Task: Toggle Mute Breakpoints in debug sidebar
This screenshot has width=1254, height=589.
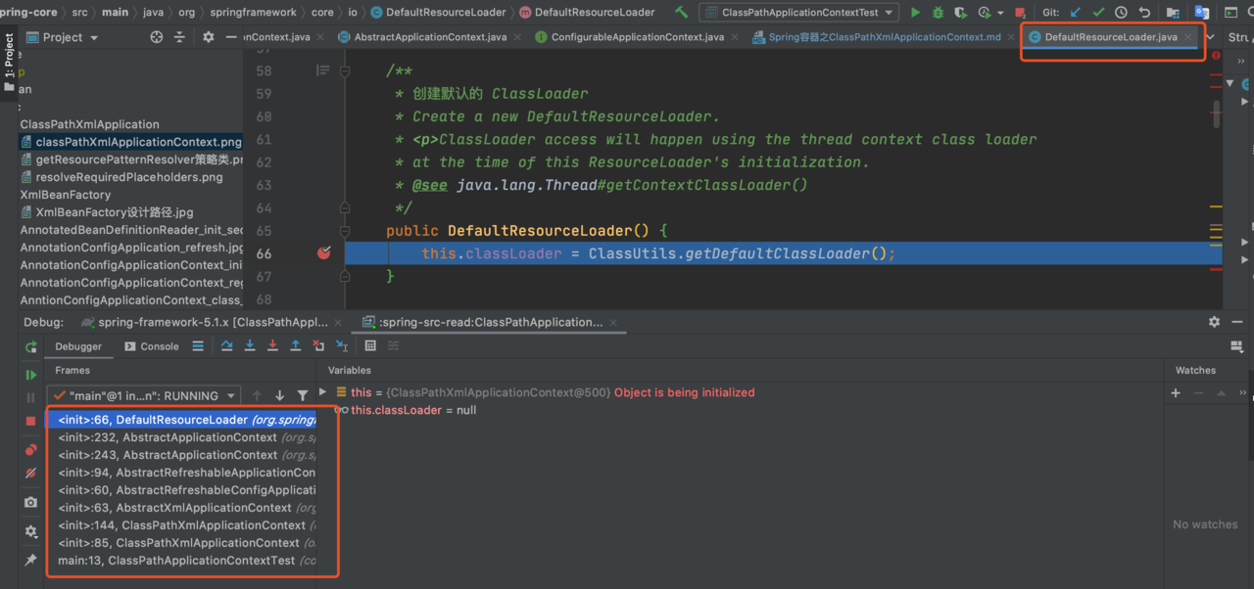Action: click(31, 474)
